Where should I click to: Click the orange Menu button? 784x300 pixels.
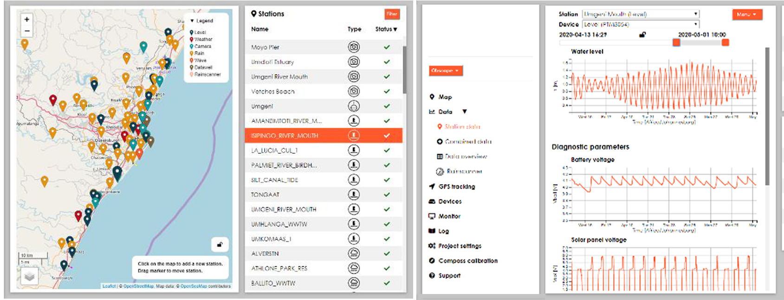coord(746,14)
